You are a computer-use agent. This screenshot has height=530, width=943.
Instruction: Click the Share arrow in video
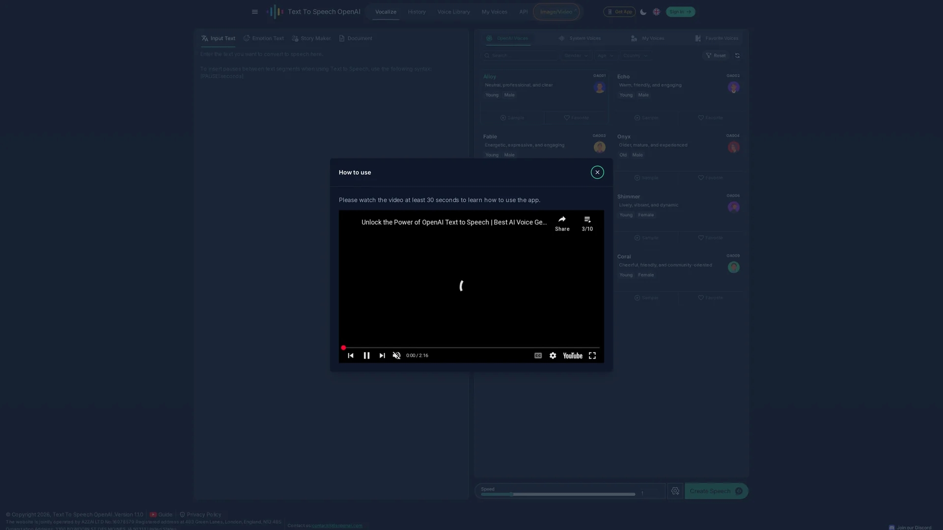tap(562, 223)
